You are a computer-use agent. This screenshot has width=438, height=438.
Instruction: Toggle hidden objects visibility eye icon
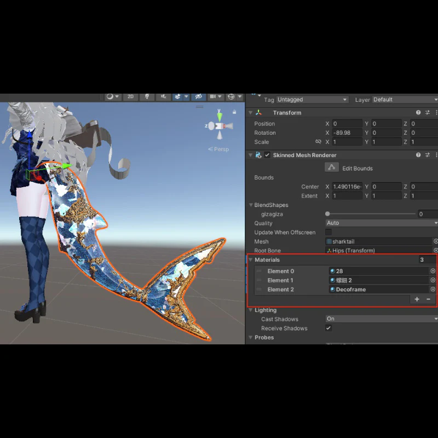coord(199,97)
